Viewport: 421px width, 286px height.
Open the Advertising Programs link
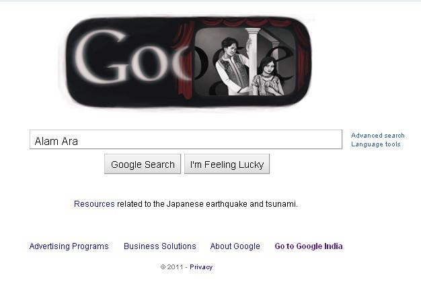point(69,246)
